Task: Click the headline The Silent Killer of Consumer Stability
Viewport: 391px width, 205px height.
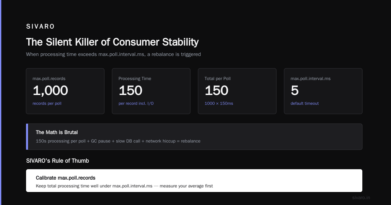Action: pyautogui.click(x=112, y=42)
